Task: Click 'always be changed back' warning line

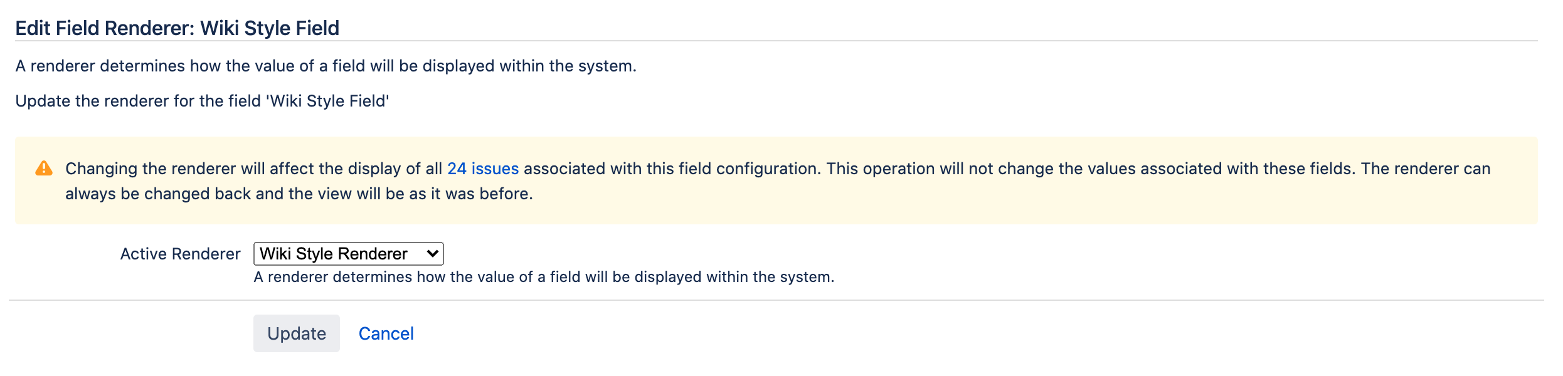Action: click(x=299, y=194)
